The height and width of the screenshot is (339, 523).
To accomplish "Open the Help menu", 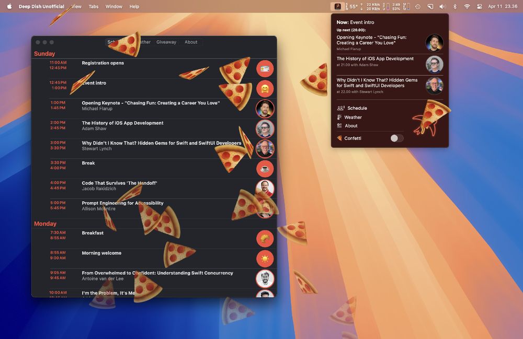I will (x=134, y=6).
